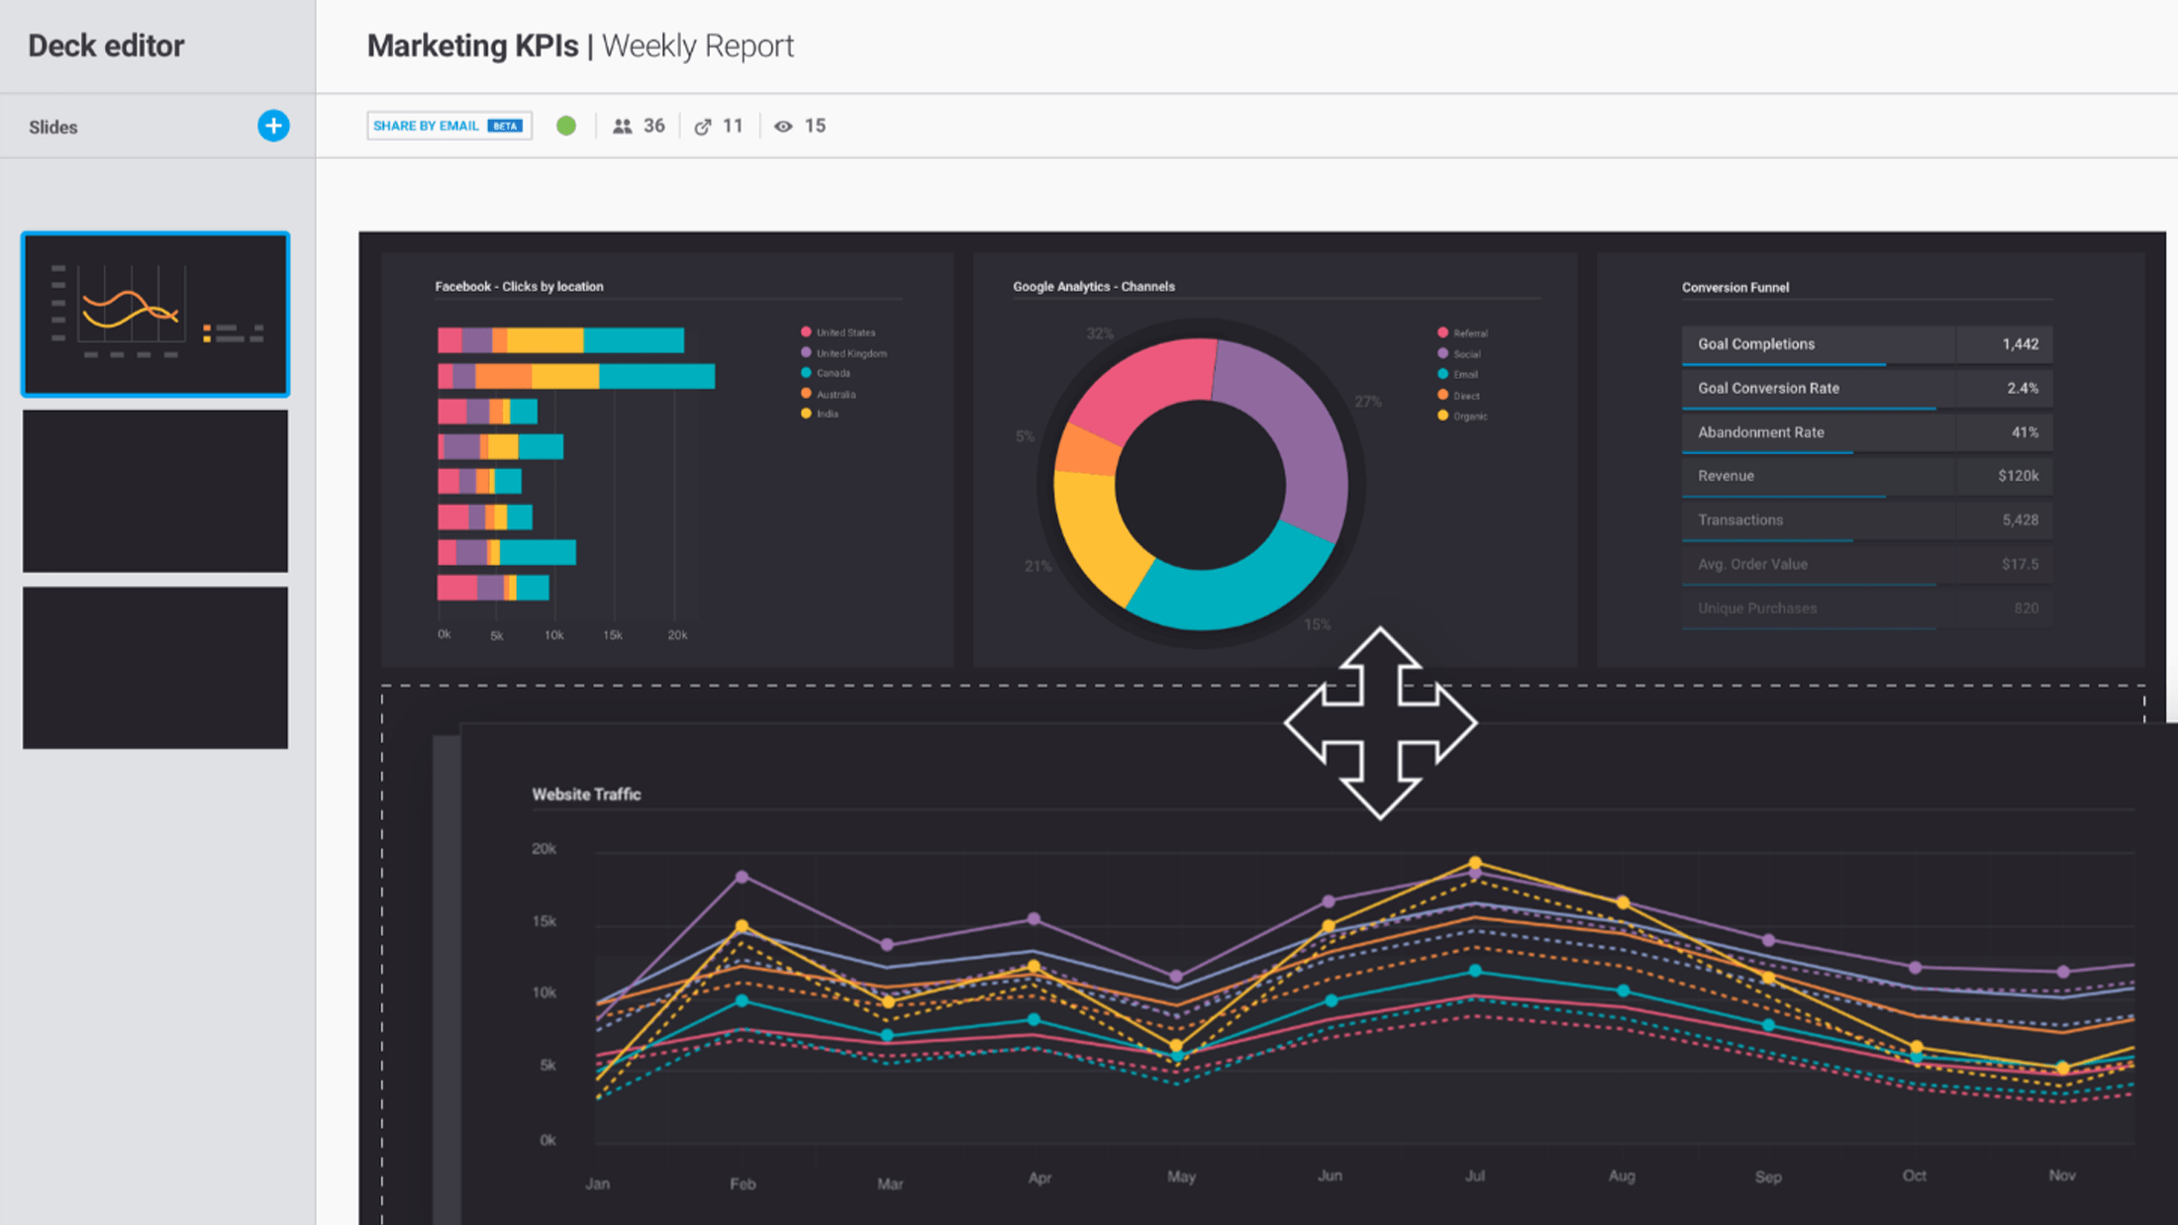Screen dimensions: 2178x1225
Task: Open the Canada legend entry options
Action: click(833, 373)
